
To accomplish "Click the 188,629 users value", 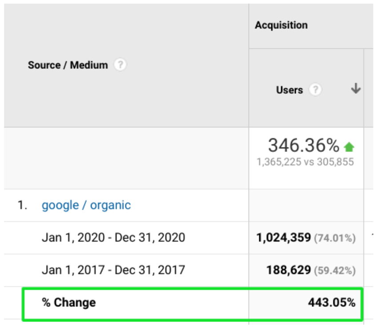I will (x=288, y=270).
